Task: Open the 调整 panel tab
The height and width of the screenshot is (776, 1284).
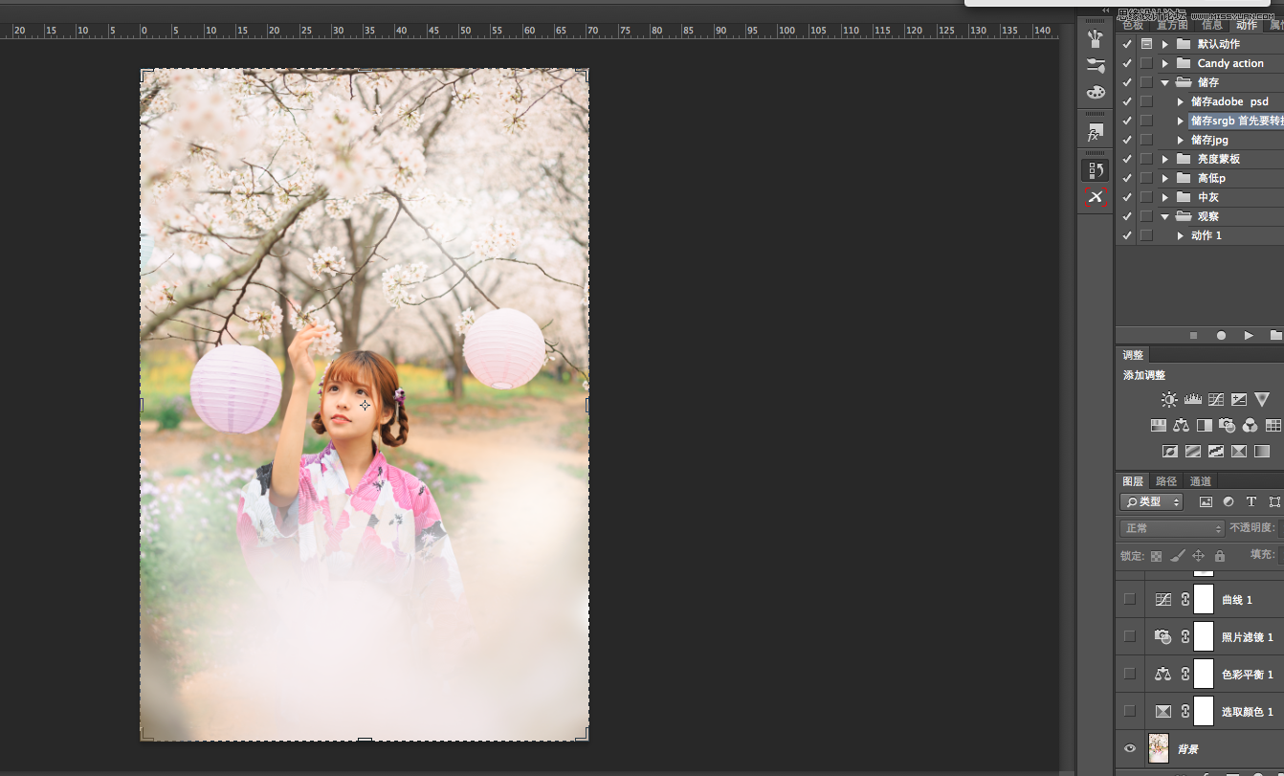Action: (x=1133, y=355)
